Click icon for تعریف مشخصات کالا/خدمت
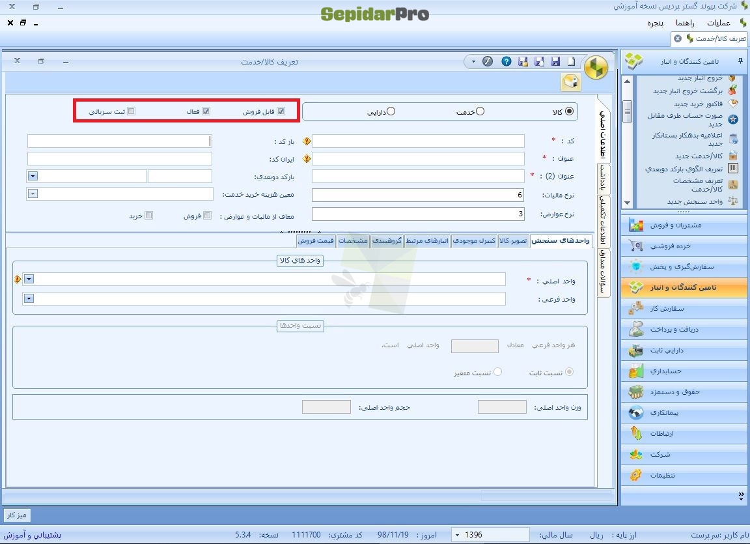Screen dimensions: 750x544 pyautogui.click(x=733, y=184)
